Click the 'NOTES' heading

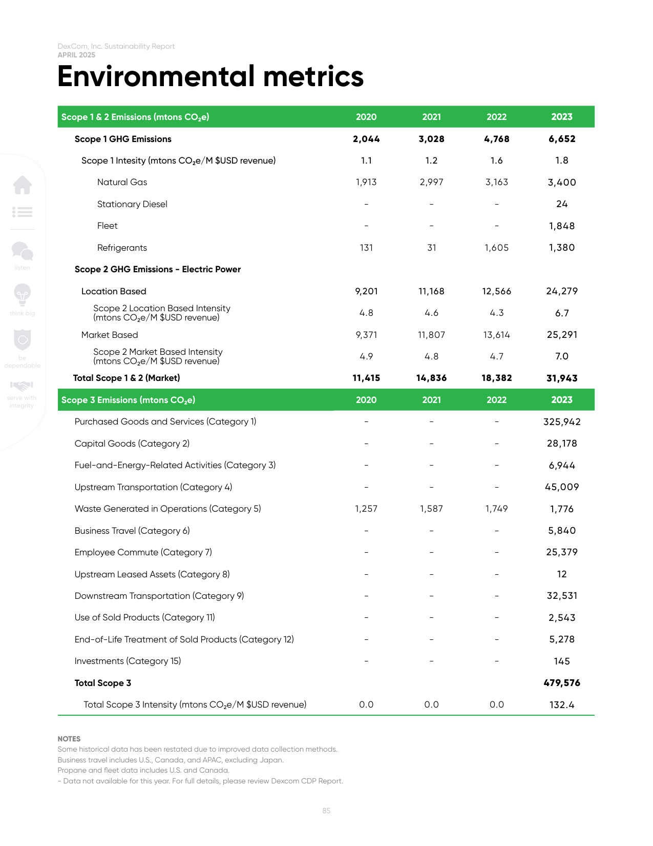(69, 739)
